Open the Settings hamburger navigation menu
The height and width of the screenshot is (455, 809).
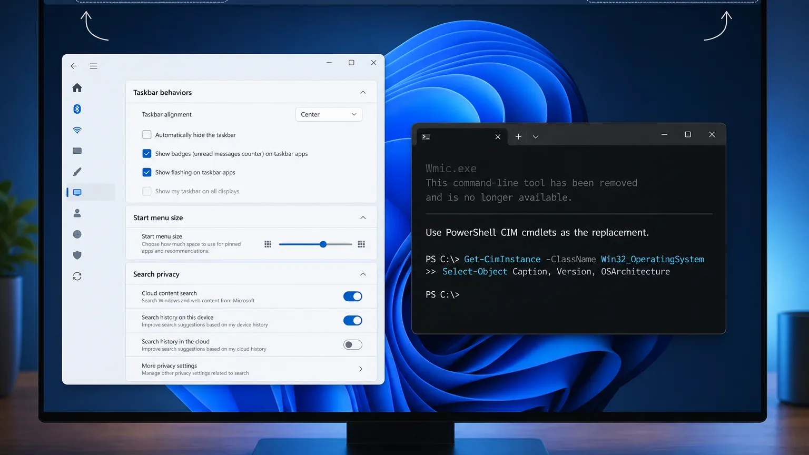pyautogui.click(x=93, y=66)
